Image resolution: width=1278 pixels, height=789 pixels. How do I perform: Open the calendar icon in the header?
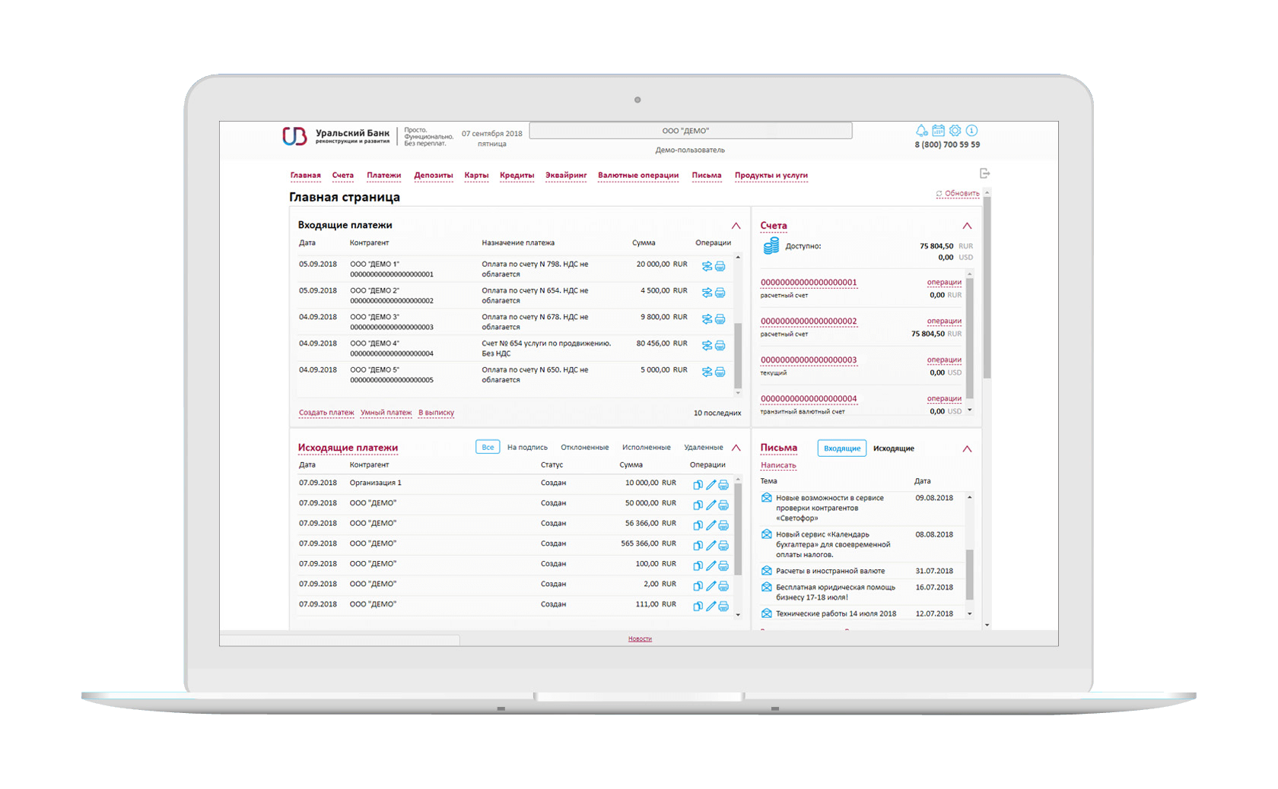[939, 131]
